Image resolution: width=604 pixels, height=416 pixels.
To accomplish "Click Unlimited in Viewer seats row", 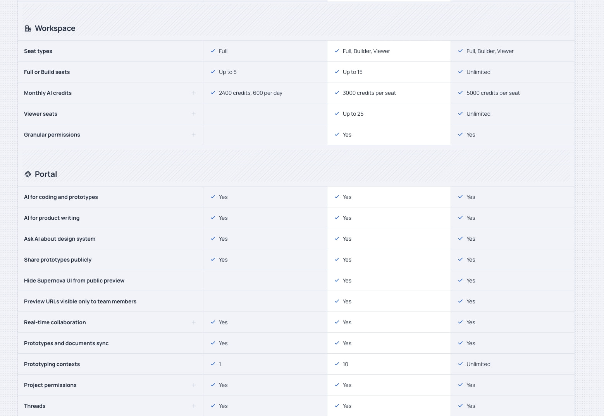I will tap(478, 114).
